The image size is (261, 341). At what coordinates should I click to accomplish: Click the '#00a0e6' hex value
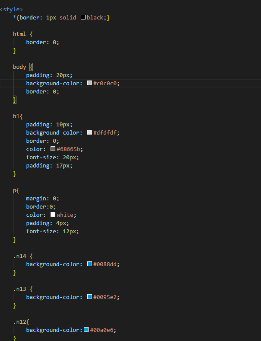tap(102, 330)
